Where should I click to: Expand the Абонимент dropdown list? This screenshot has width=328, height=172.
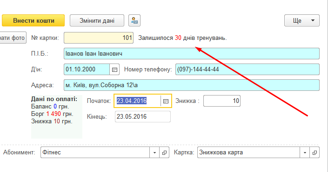(154, 153)
